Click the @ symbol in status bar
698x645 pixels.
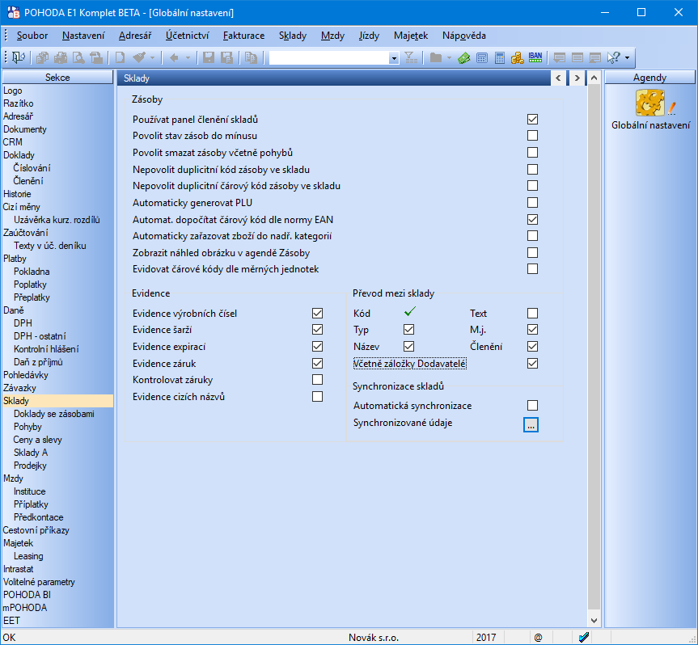click(538, 638)
